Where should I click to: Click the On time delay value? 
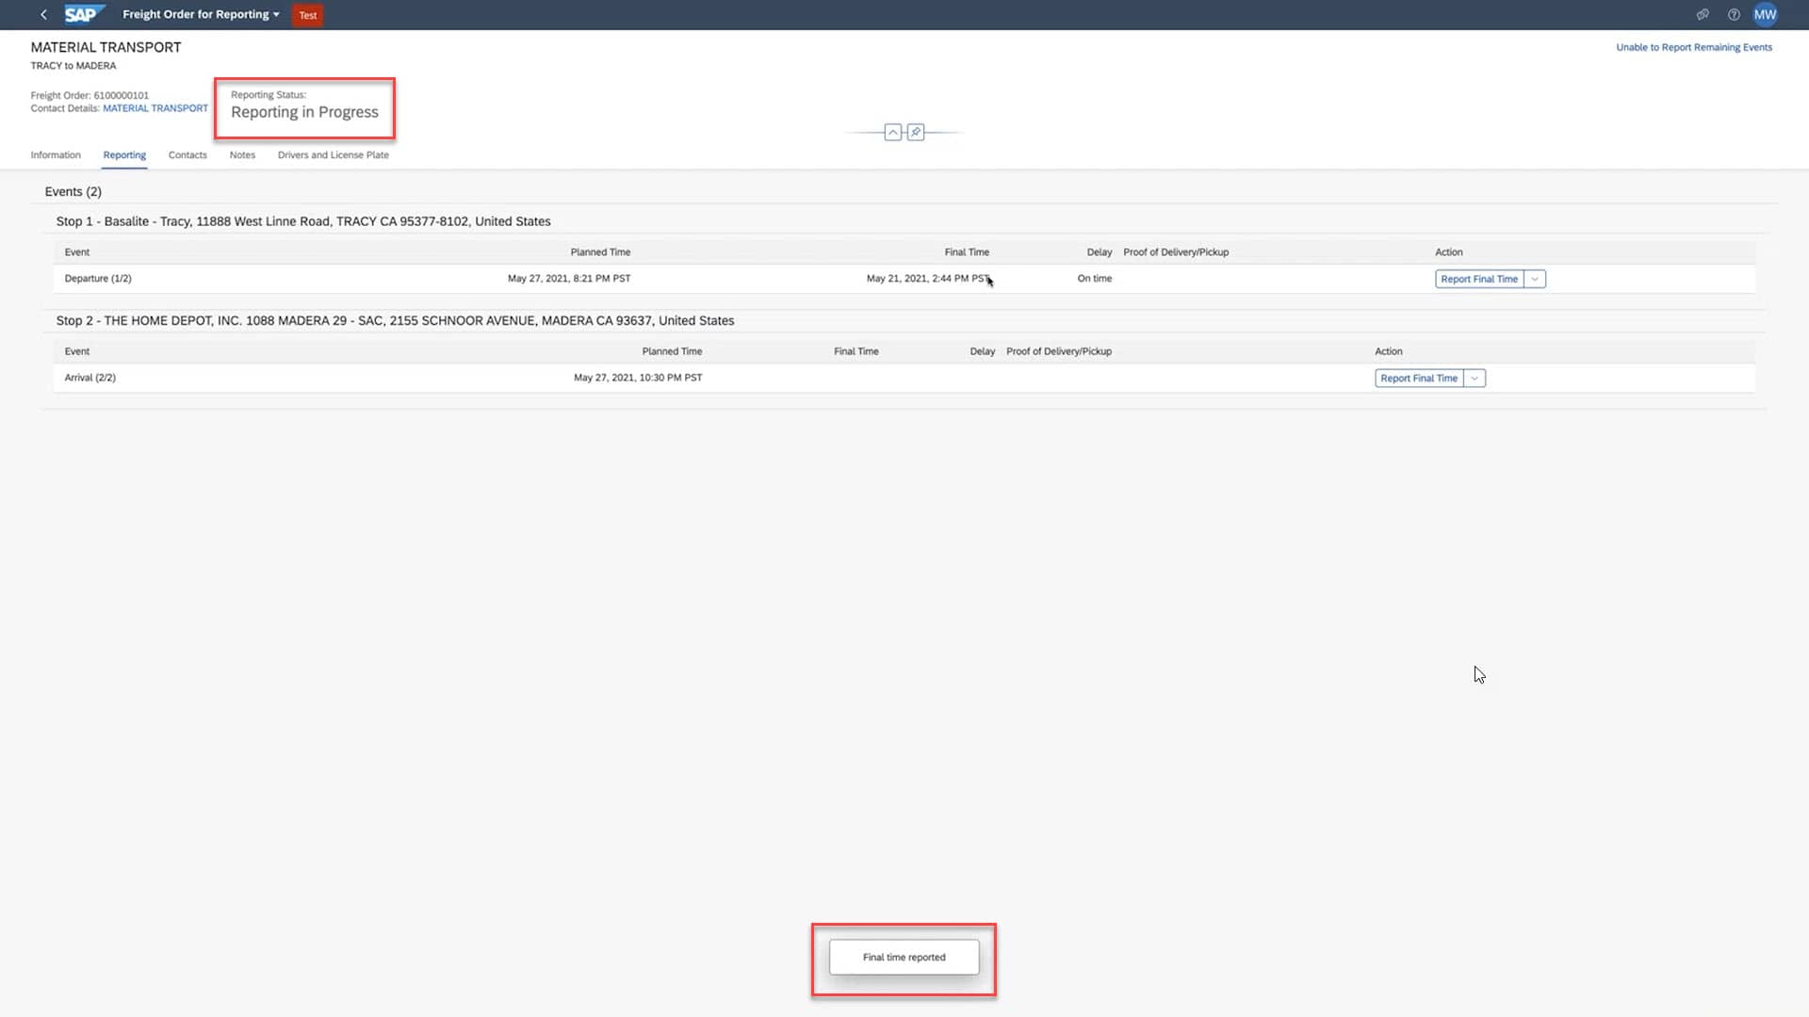click(1095, 279)
